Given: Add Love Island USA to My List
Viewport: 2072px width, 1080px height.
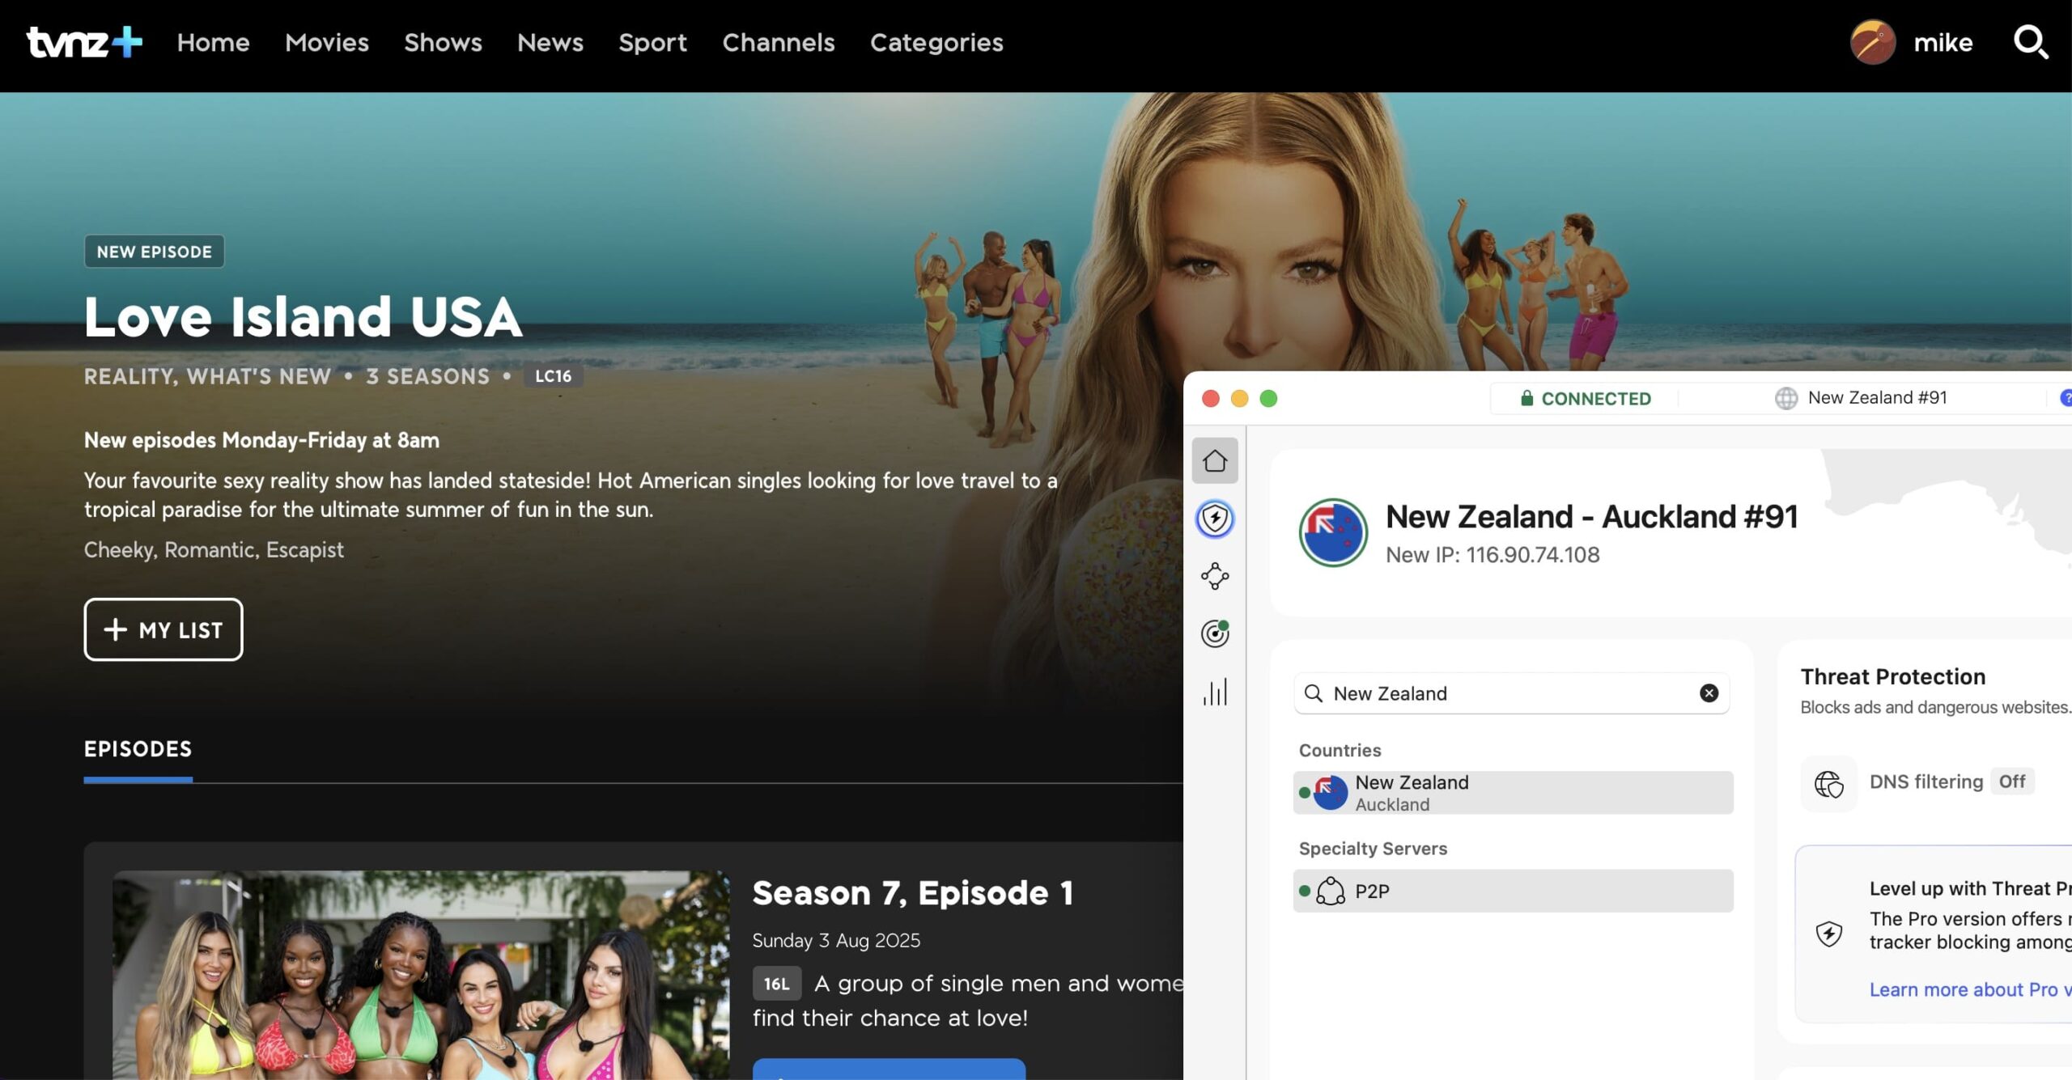Looking at the screenshot, I should 163,629.
